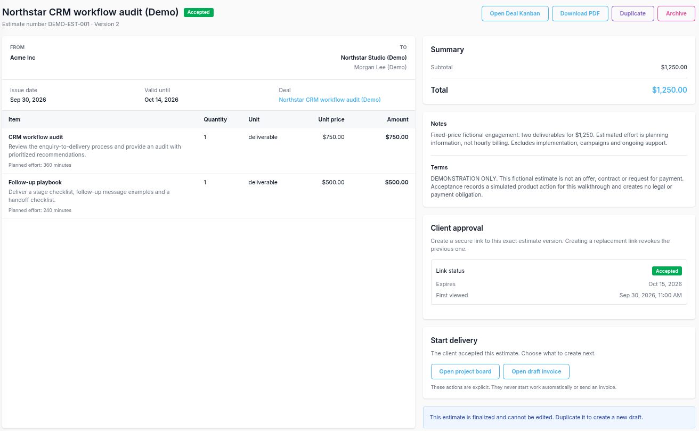The width and height of the screenshot is (699, 431).
Task: Click the total amount $1,250.00 in blue
Action: click(x=669, y=90)
